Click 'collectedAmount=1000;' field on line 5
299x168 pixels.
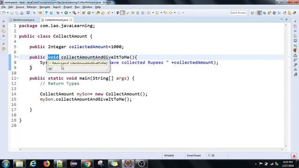[x=96, y=47]
